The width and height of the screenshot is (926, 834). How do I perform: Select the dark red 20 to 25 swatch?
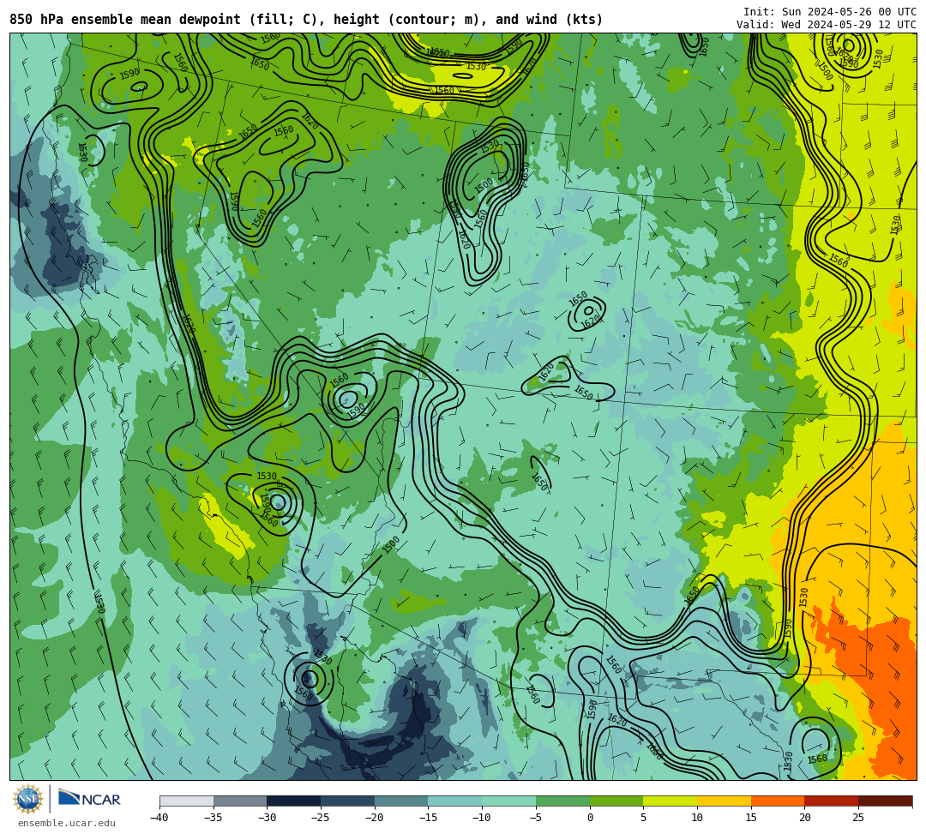(832, 801)
